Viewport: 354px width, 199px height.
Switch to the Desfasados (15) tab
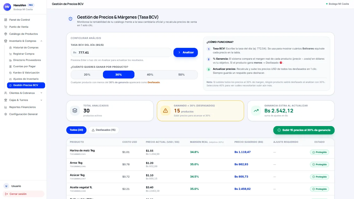tap(103, 130)
